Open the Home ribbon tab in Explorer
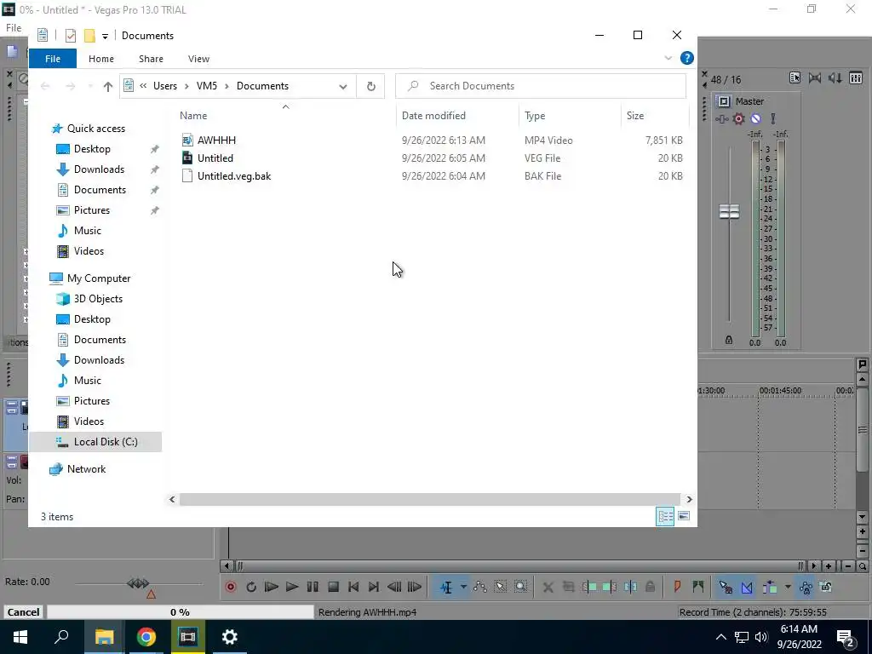 [x=101, y=59]
